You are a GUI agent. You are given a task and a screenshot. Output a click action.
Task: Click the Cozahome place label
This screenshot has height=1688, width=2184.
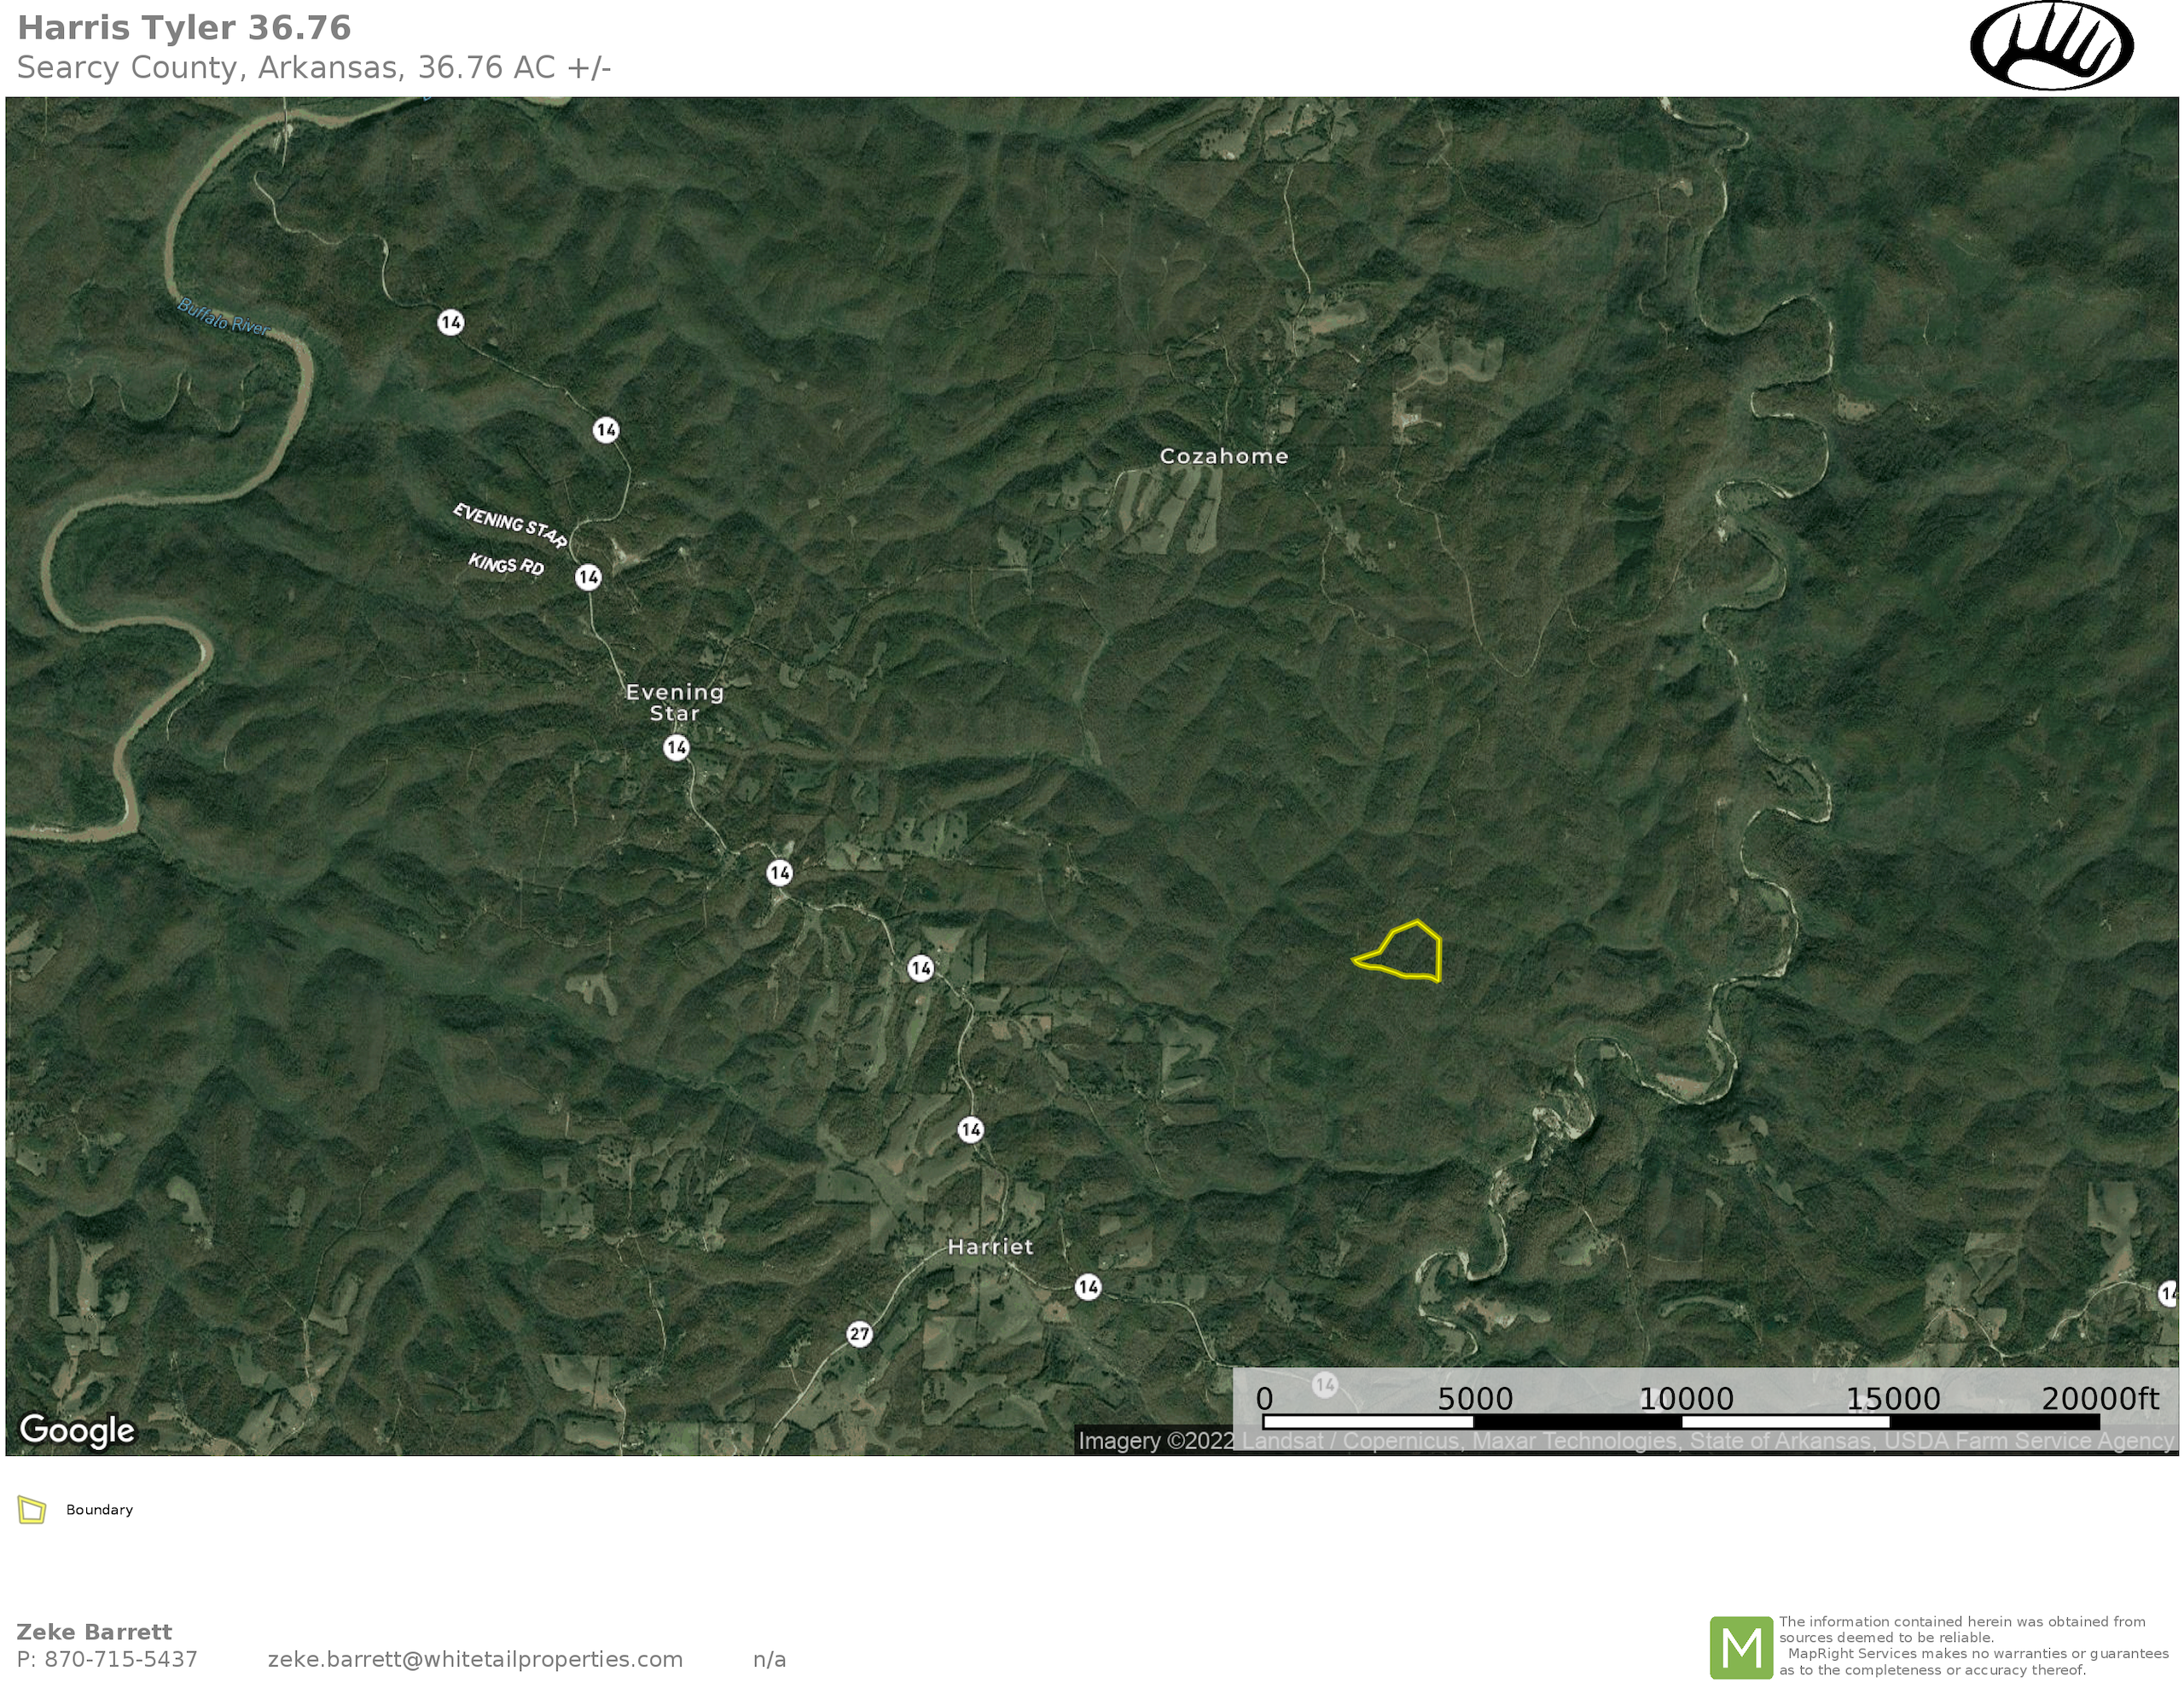point(1223,456)
